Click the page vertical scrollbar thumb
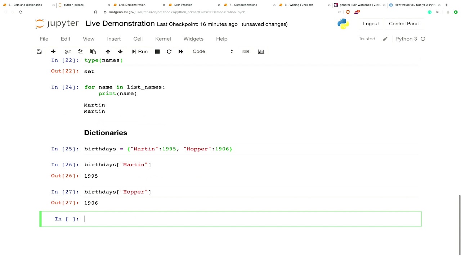Screen dimensions: 461x259 tap(459, 224)
